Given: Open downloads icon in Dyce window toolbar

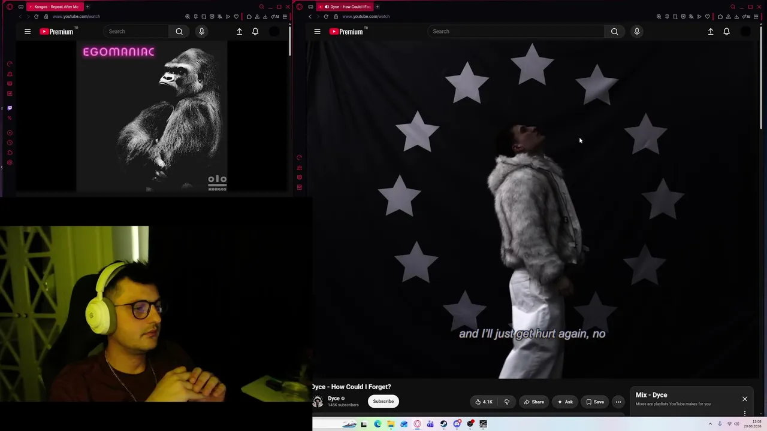Looking at the screenshot, I should coord(736,16).
